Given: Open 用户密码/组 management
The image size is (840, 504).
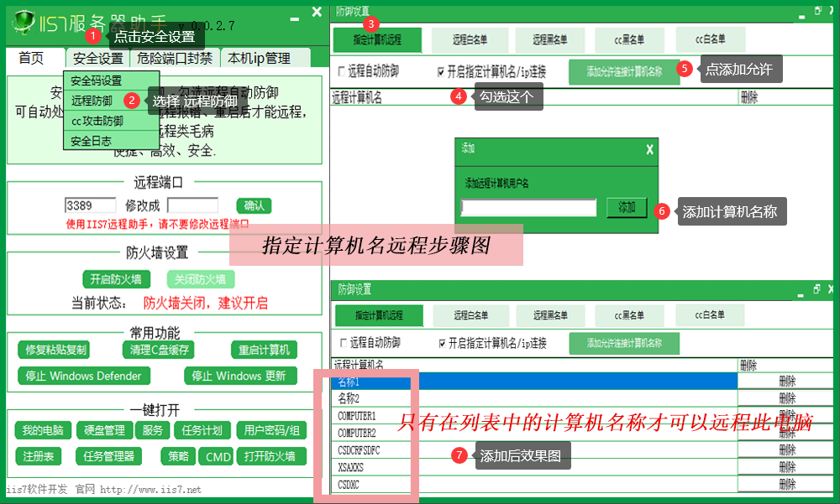Looking at the screenshot, I should (x=271, y=430).
